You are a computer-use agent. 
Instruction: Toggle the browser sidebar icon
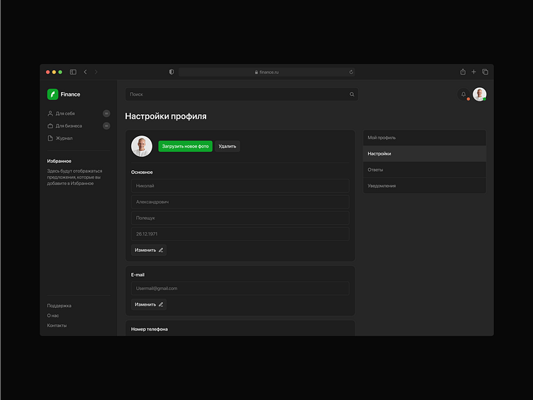(x=73, y=72)
